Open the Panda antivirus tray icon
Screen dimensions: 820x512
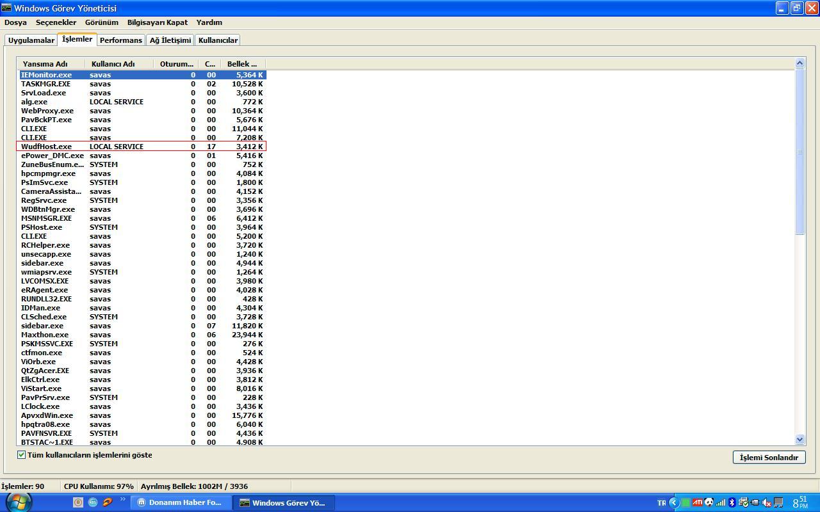click(x=709, y=502)
